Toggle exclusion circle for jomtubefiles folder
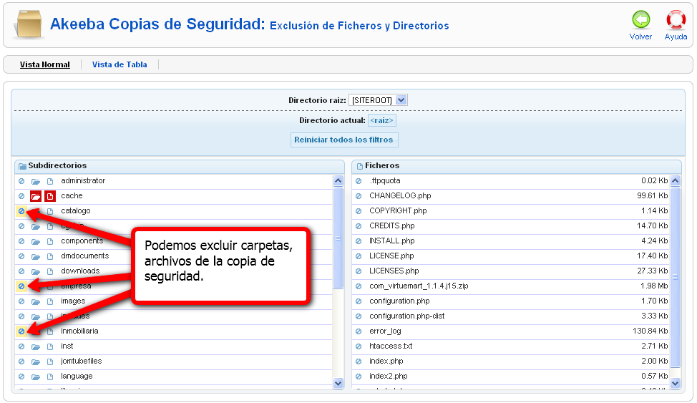This screenshot has height=403, width=697. point(21,361)
